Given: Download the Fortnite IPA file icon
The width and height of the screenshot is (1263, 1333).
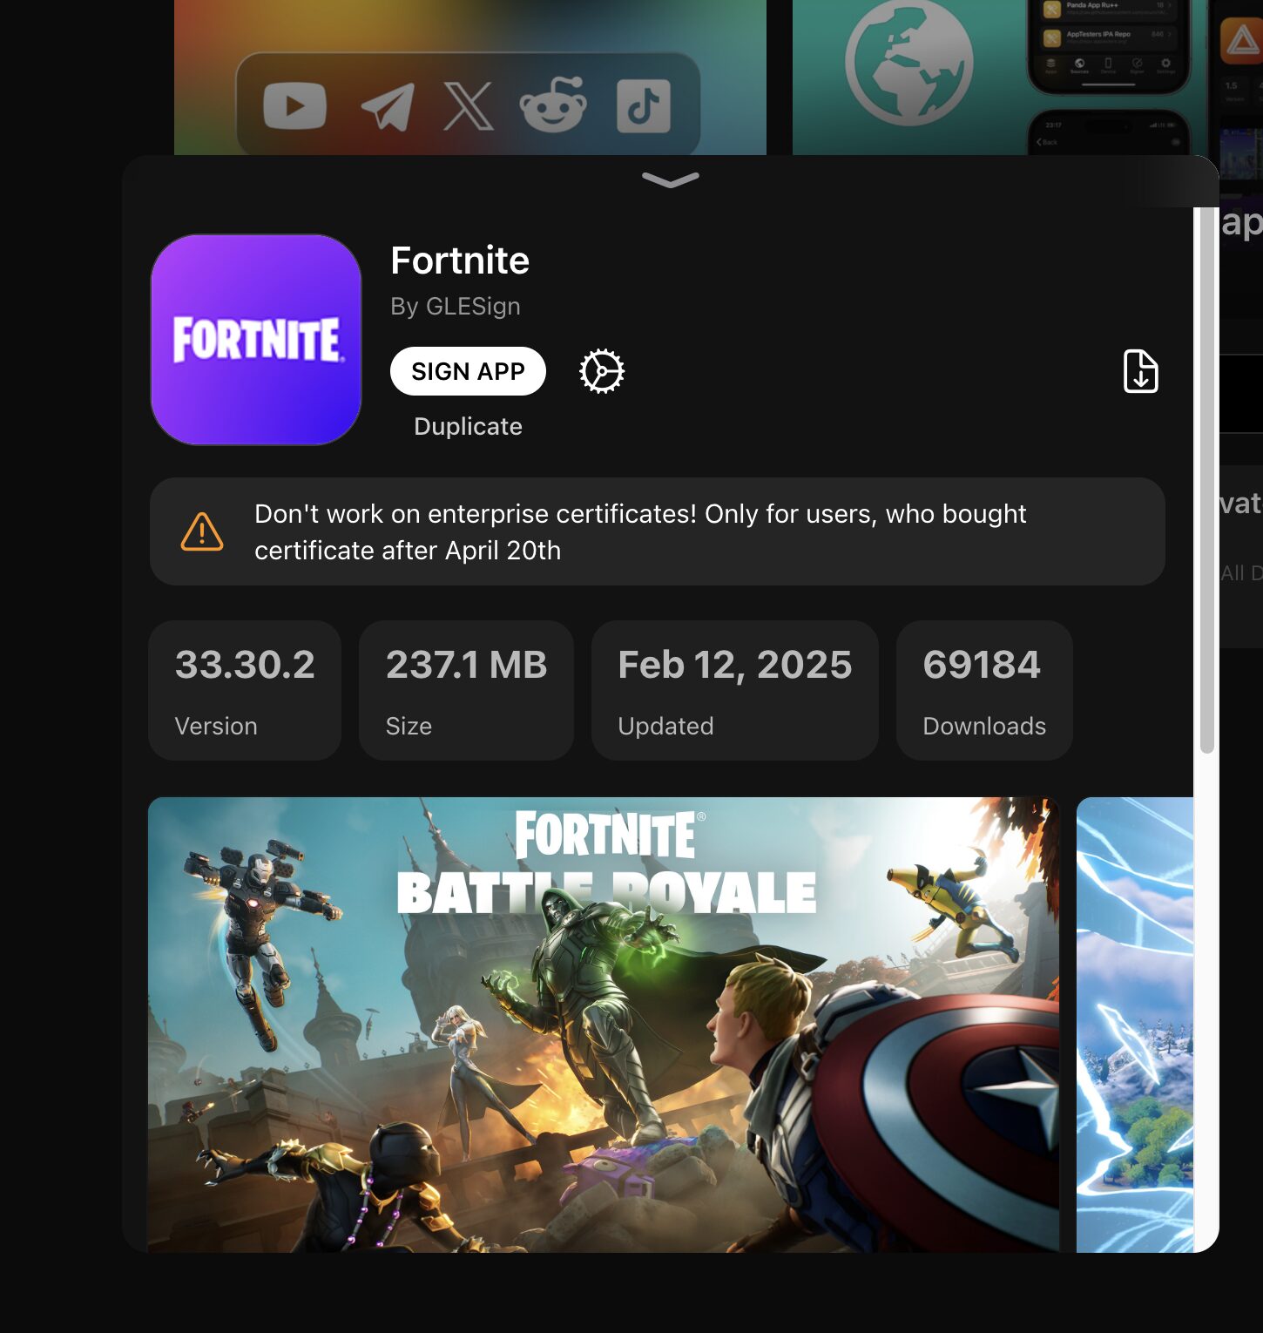Looking at the screenshot, I should click(1139, 372).
